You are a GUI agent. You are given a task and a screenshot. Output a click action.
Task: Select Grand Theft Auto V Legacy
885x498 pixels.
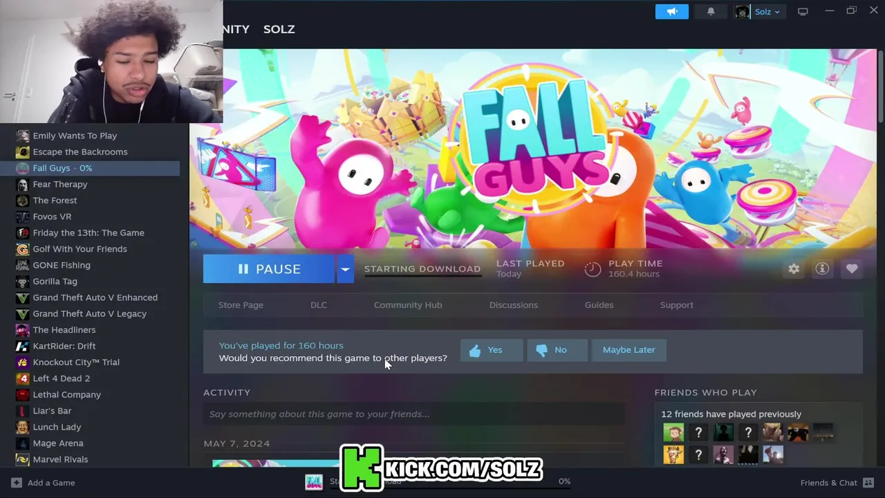point(90,314)
